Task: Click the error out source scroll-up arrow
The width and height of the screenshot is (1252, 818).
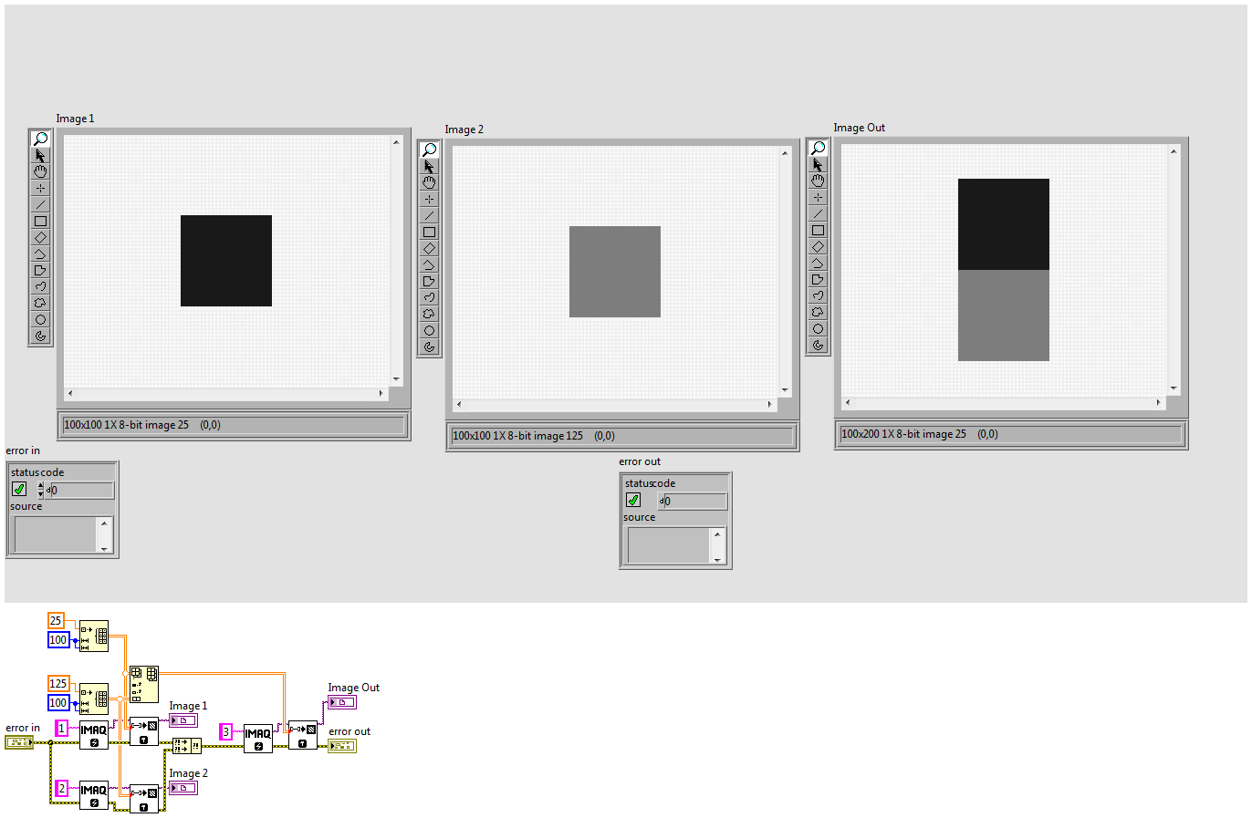Action: click(x=717, y=533)
